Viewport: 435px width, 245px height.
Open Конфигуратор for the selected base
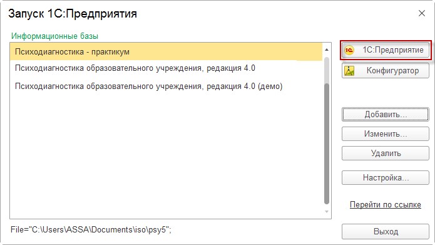[x=386, y=71]
